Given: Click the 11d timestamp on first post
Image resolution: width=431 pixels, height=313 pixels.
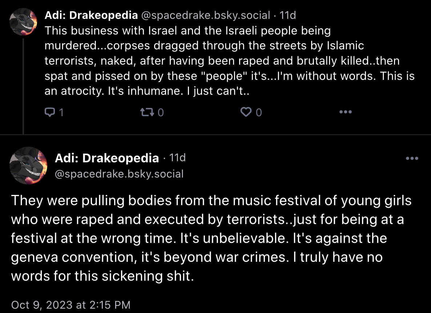Looking at the screenshot, I should (x=287, y=15).
